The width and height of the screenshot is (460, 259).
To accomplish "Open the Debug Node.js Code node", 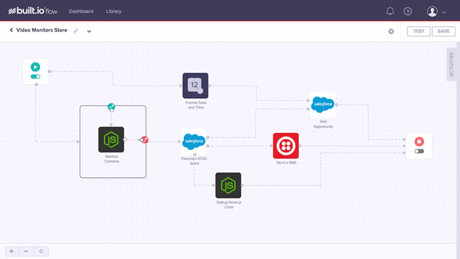I will (x=228, y=185).
